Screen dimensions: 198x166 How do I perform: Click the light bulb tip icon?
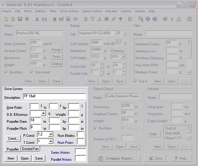pyautogui.click(x=172, y=19)
